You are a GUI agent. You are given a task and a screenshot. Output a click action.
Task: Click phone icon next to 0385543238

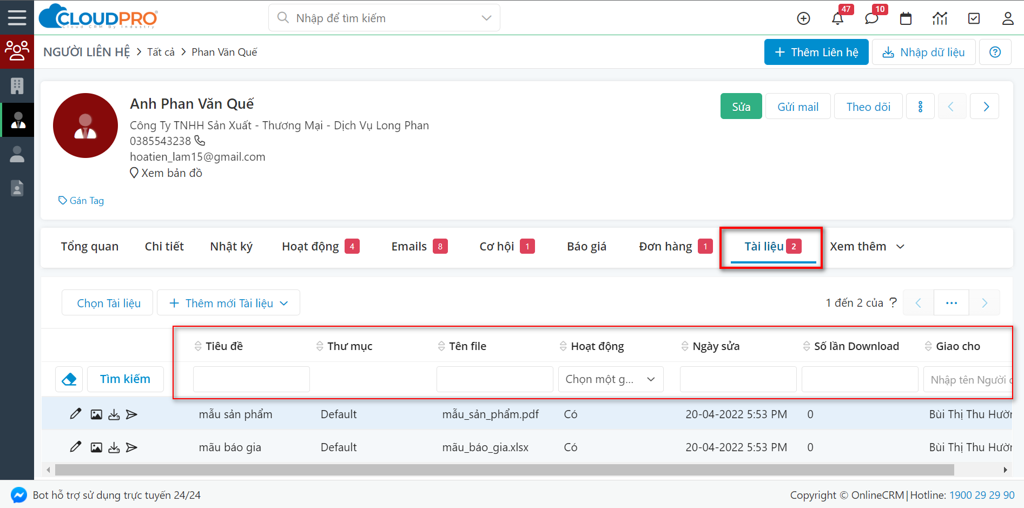(200, 141)
